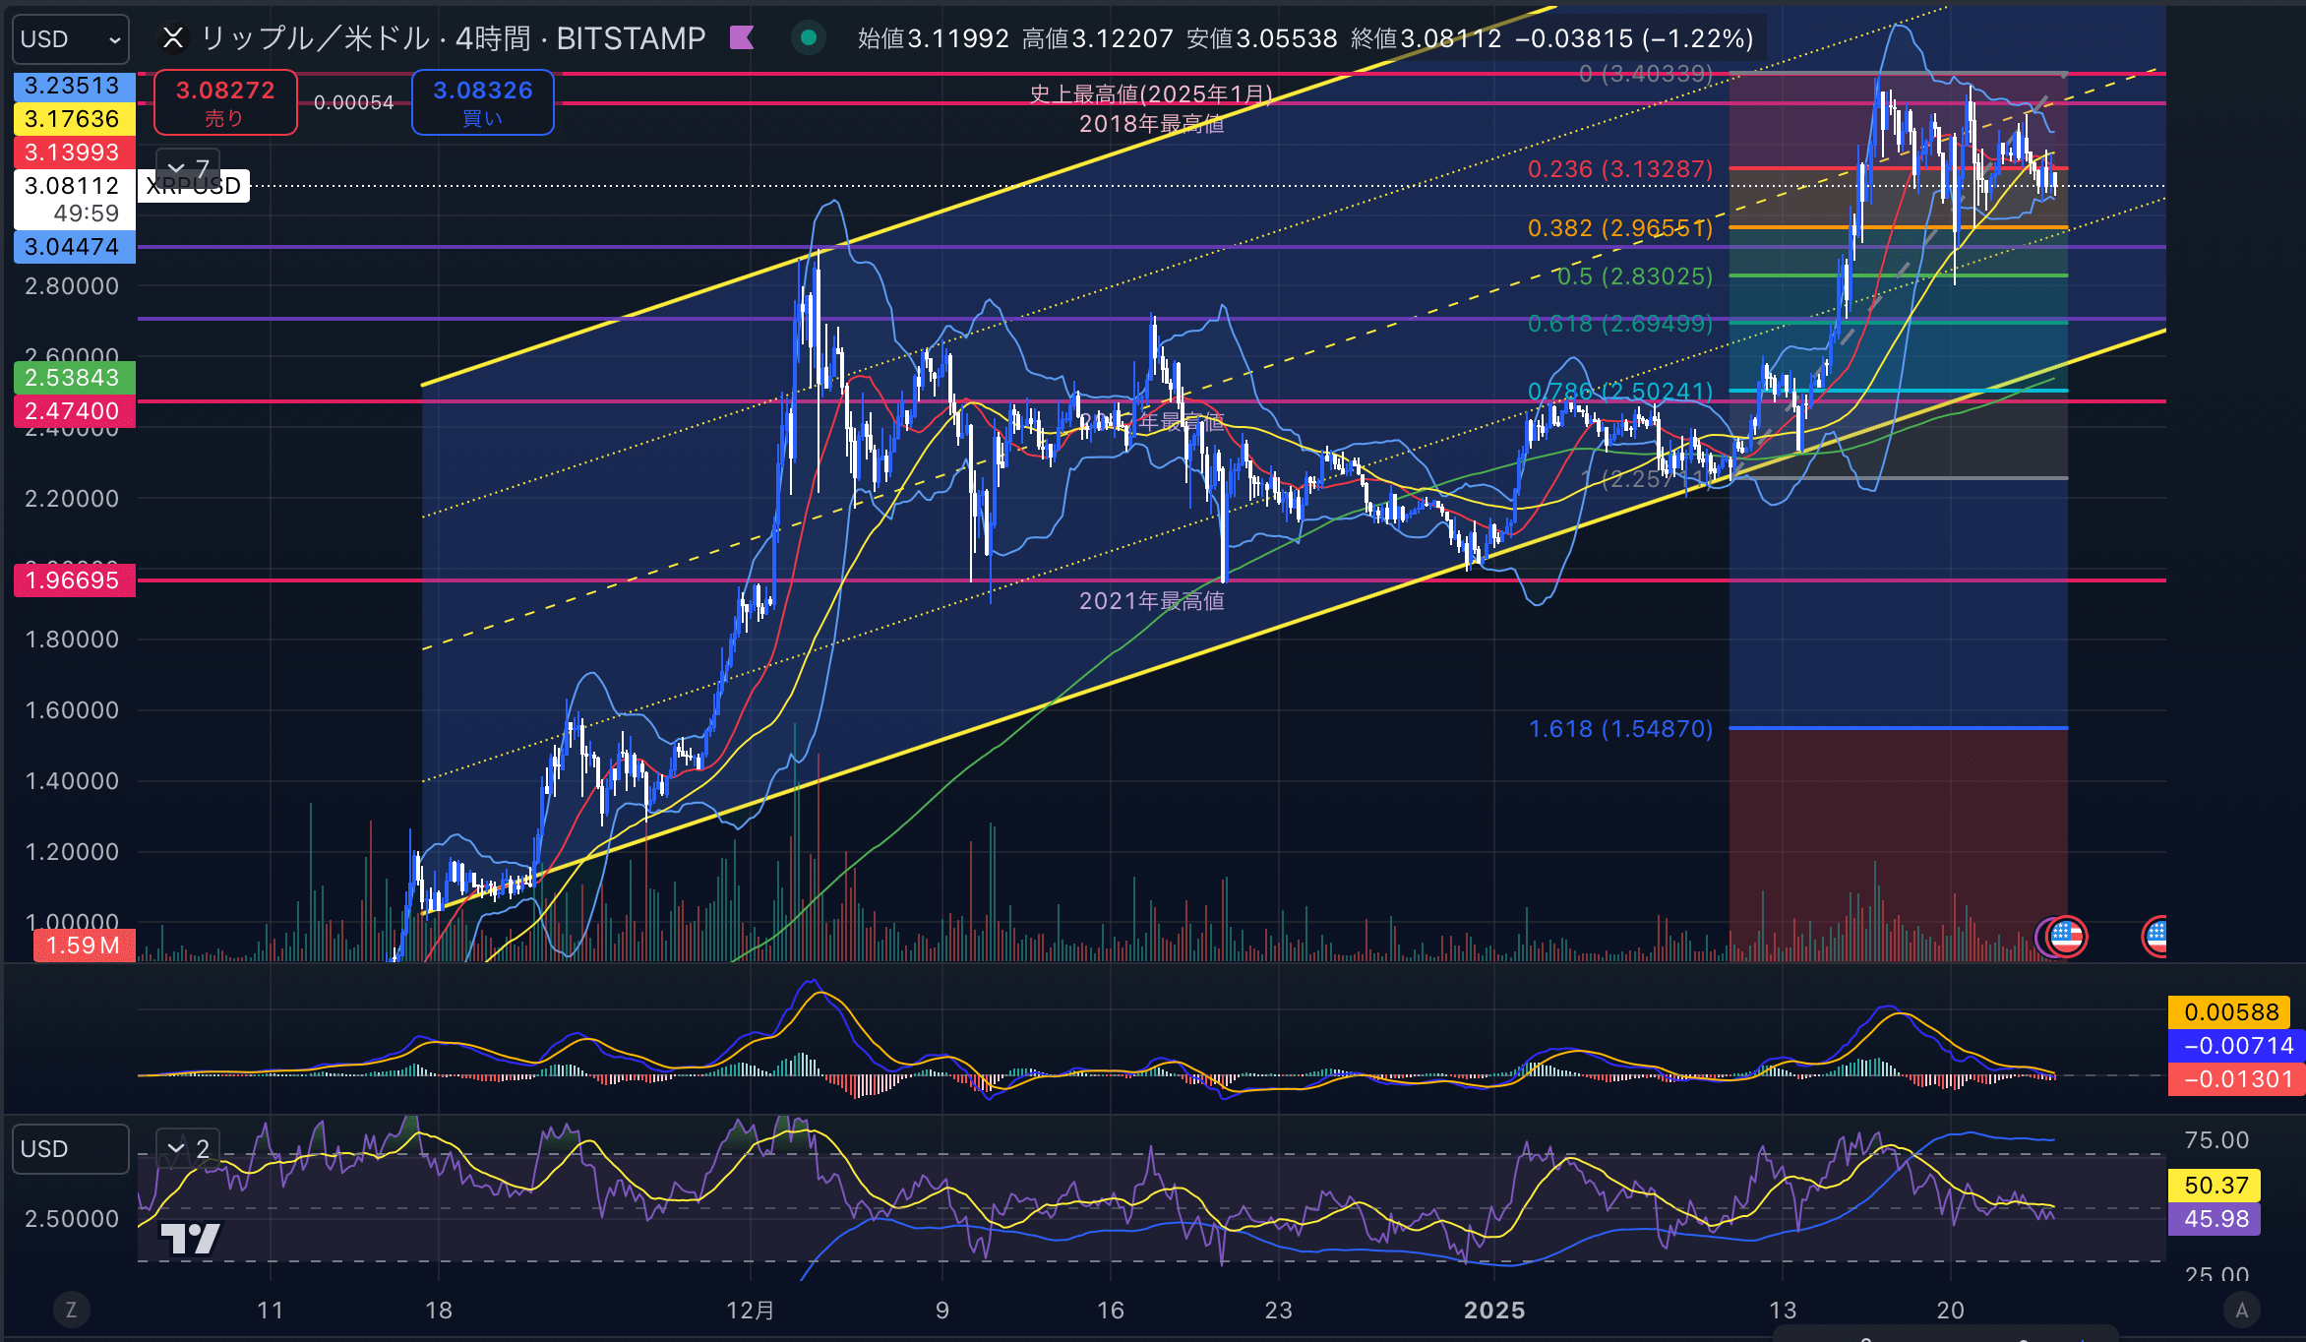Click the pink price label 2.47400
Screen dimensions: 2306x1342
[74, 411]
